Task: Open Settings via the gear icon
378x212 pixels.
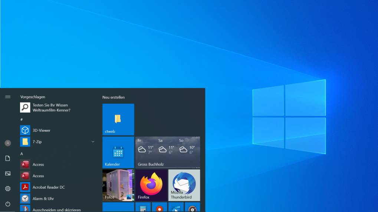Action: tap(8, 188)
